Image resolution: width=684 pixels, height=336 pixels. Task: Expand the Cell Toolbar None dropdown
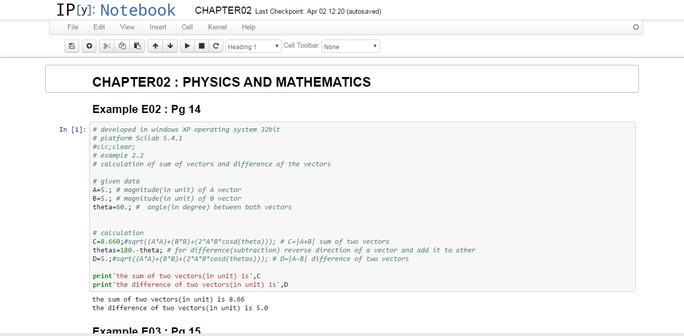pyautogui.click(x=351, y=47)
